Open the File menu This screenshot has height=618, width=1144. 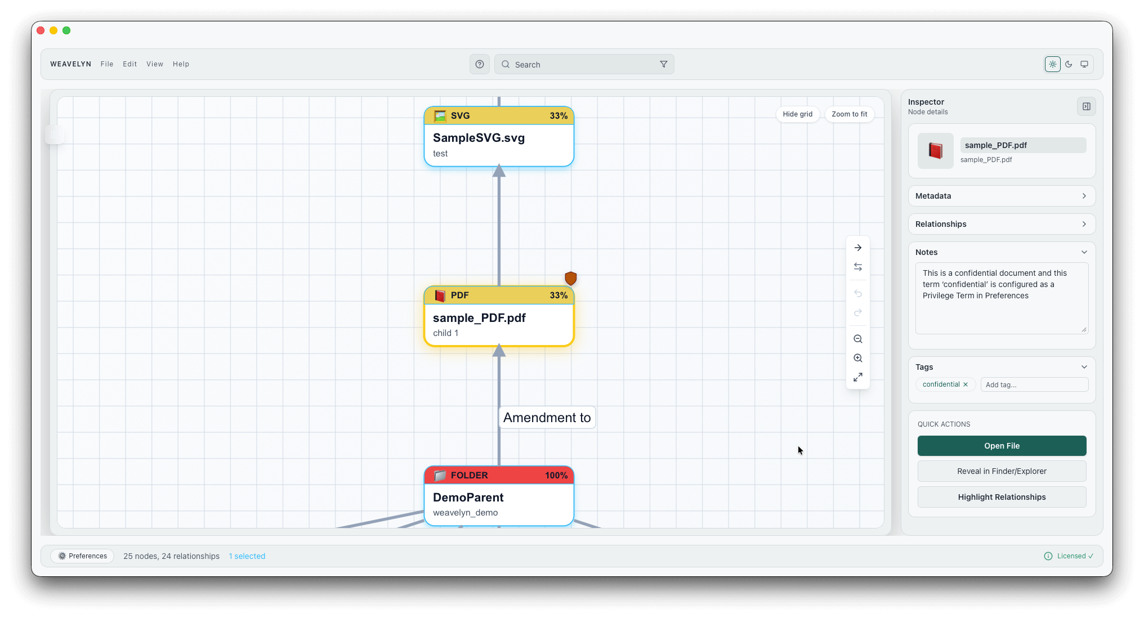(107, 64)
